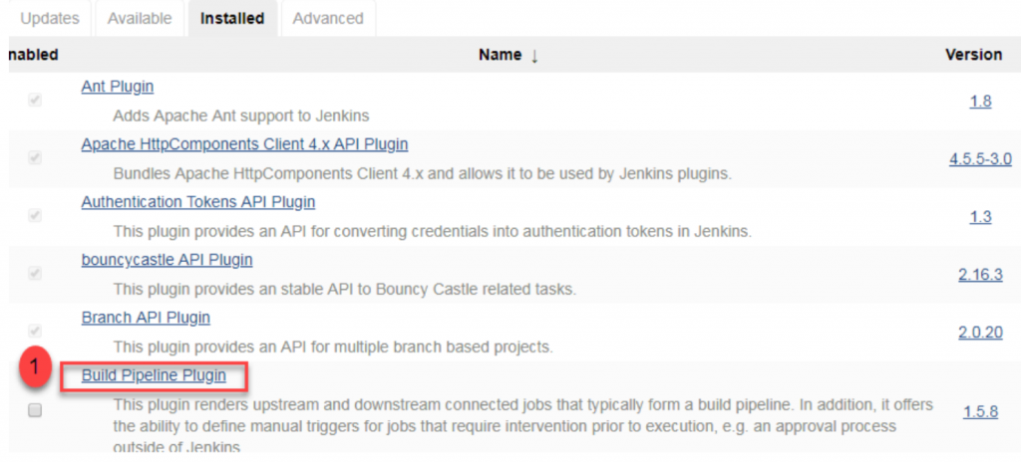1021x462 pixels.
Task: Click version 1.3 of Authentication Tokens
Action: [x=980, y=217]
